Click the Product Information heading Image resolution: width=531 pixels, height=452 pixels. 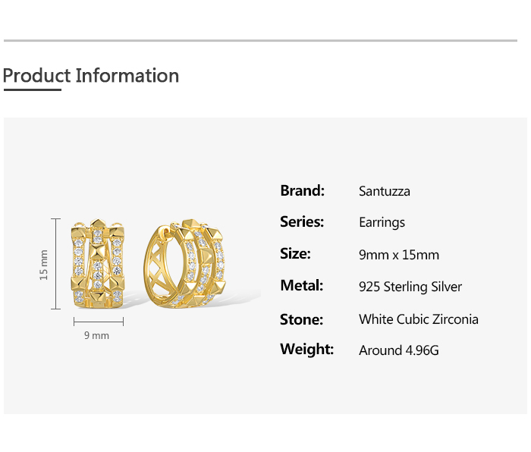(x=91, y=76)
